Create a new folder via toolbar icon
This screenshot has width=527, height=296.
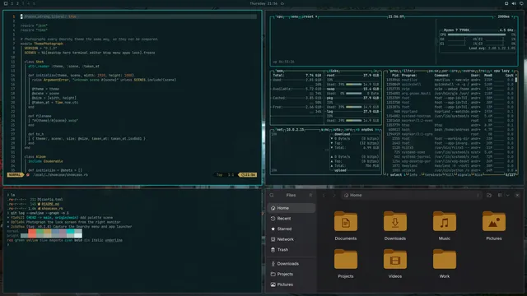(x=489, y=195)
